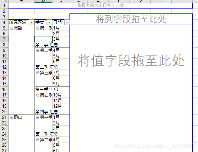Image resolution: width=198 pixels, height=152 pixels.
Task: Select the 12月 cell
Action: 61,106
